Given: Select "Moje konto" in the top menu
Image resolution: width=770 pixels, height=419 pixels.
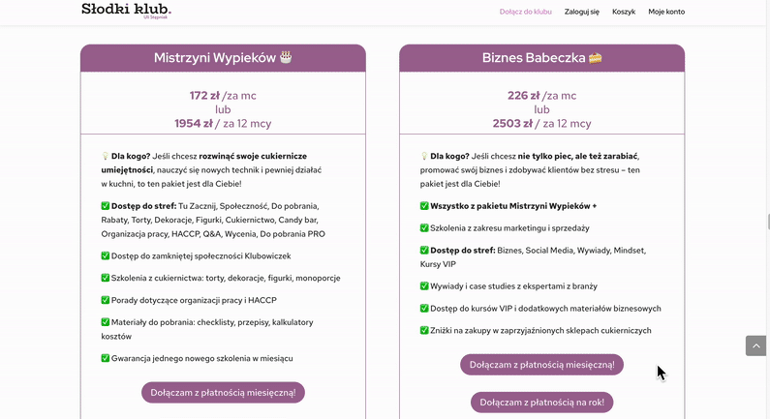Looking at the screenshot, I should 666,12.
